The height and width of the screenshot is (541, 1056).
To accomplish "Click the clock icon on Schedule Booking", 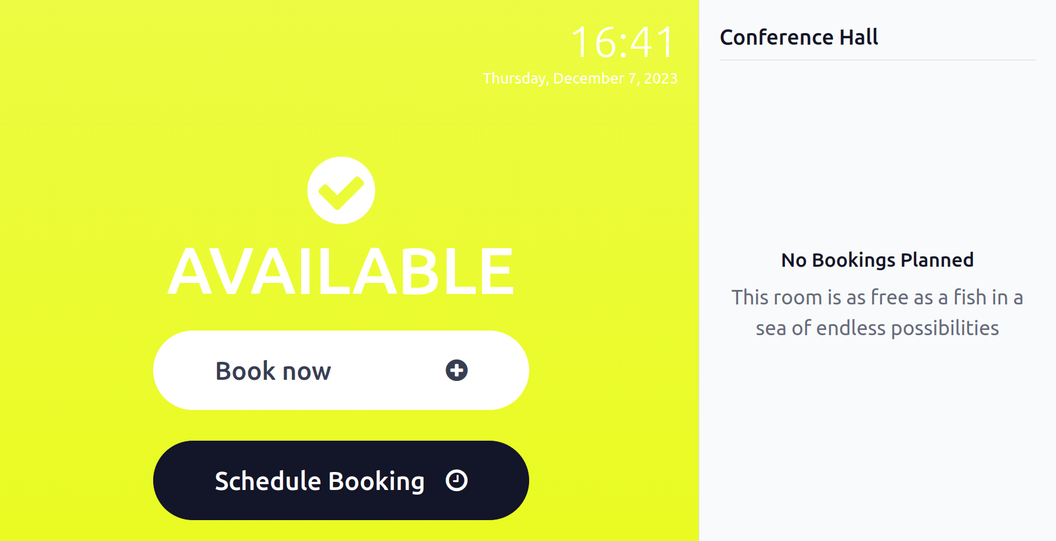I will pyautogui.click(x=457, y=480).
